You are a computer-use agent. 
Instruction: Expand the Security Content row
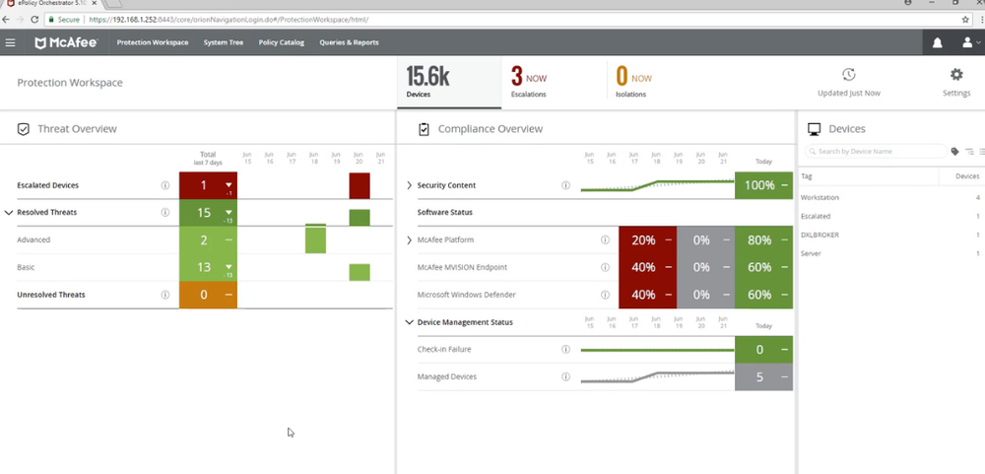(x=409, y=185)
